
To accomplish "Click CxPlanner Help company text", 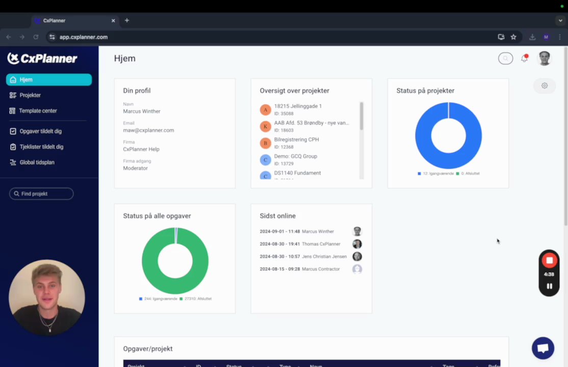I will tap(141, 149).
